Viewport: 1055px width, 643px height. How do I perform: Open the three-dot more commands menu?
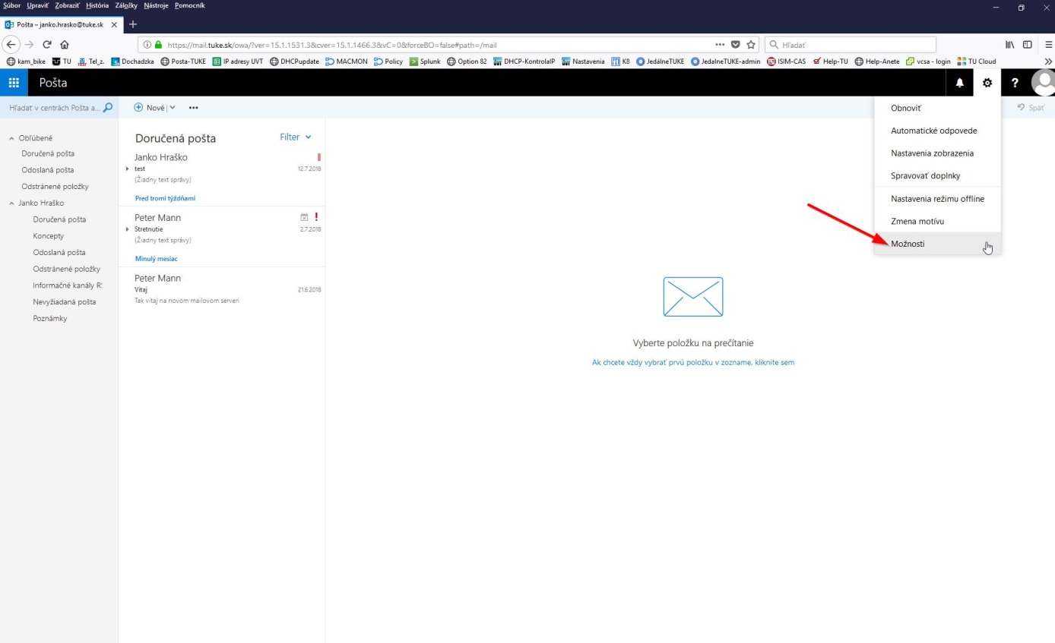click(x=194, y=108)
